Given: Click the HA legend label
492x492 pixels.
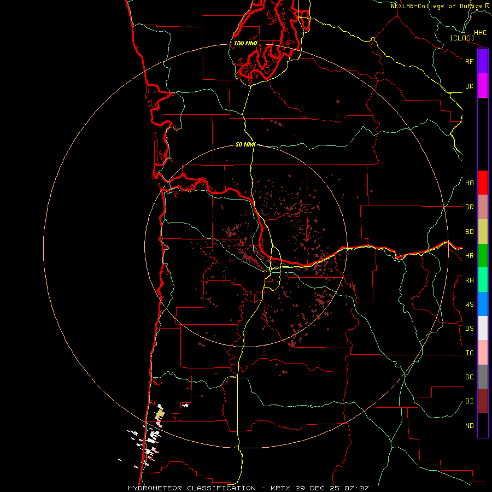Looking at the screenshot, I should pyautogui.click(x=469, y=183).
